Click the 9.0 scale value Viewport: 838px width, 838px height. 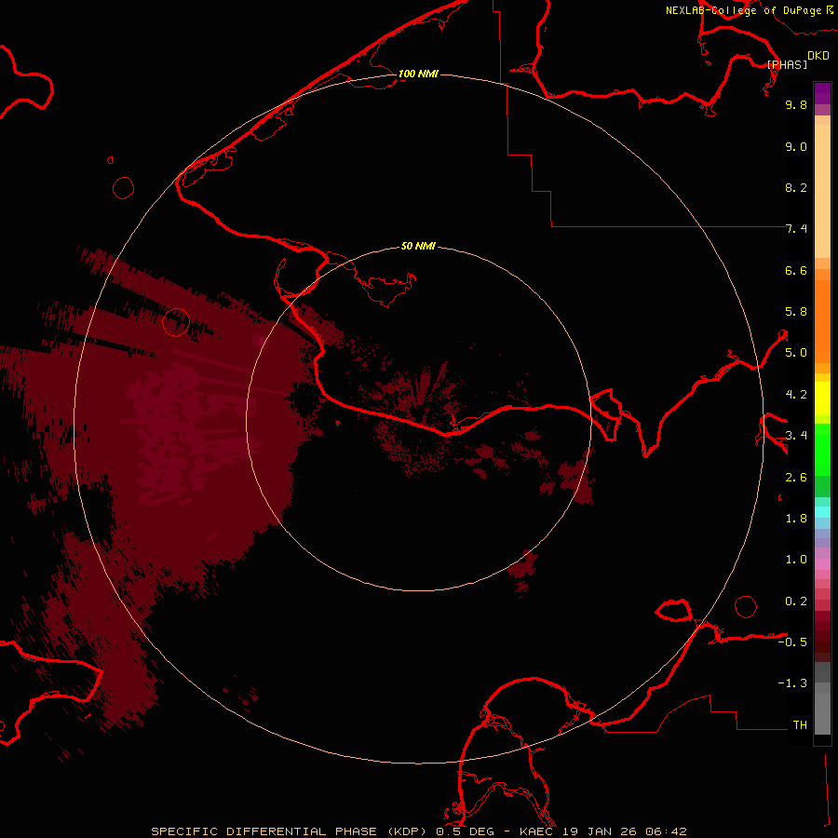pyautogui.click(x=796, y=146)
